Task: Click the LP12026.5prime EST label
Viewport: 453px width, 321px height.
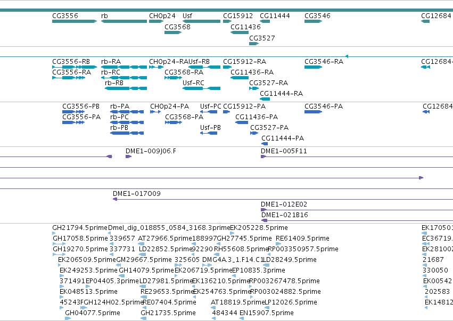Action: pyautogui.click(x=291, y=302)
